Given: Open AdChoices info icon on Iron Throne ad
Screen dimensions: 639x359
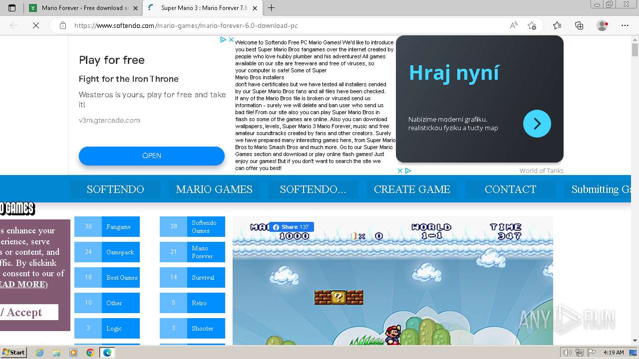Looking at the screenshot, I should [x=224, y=39].
